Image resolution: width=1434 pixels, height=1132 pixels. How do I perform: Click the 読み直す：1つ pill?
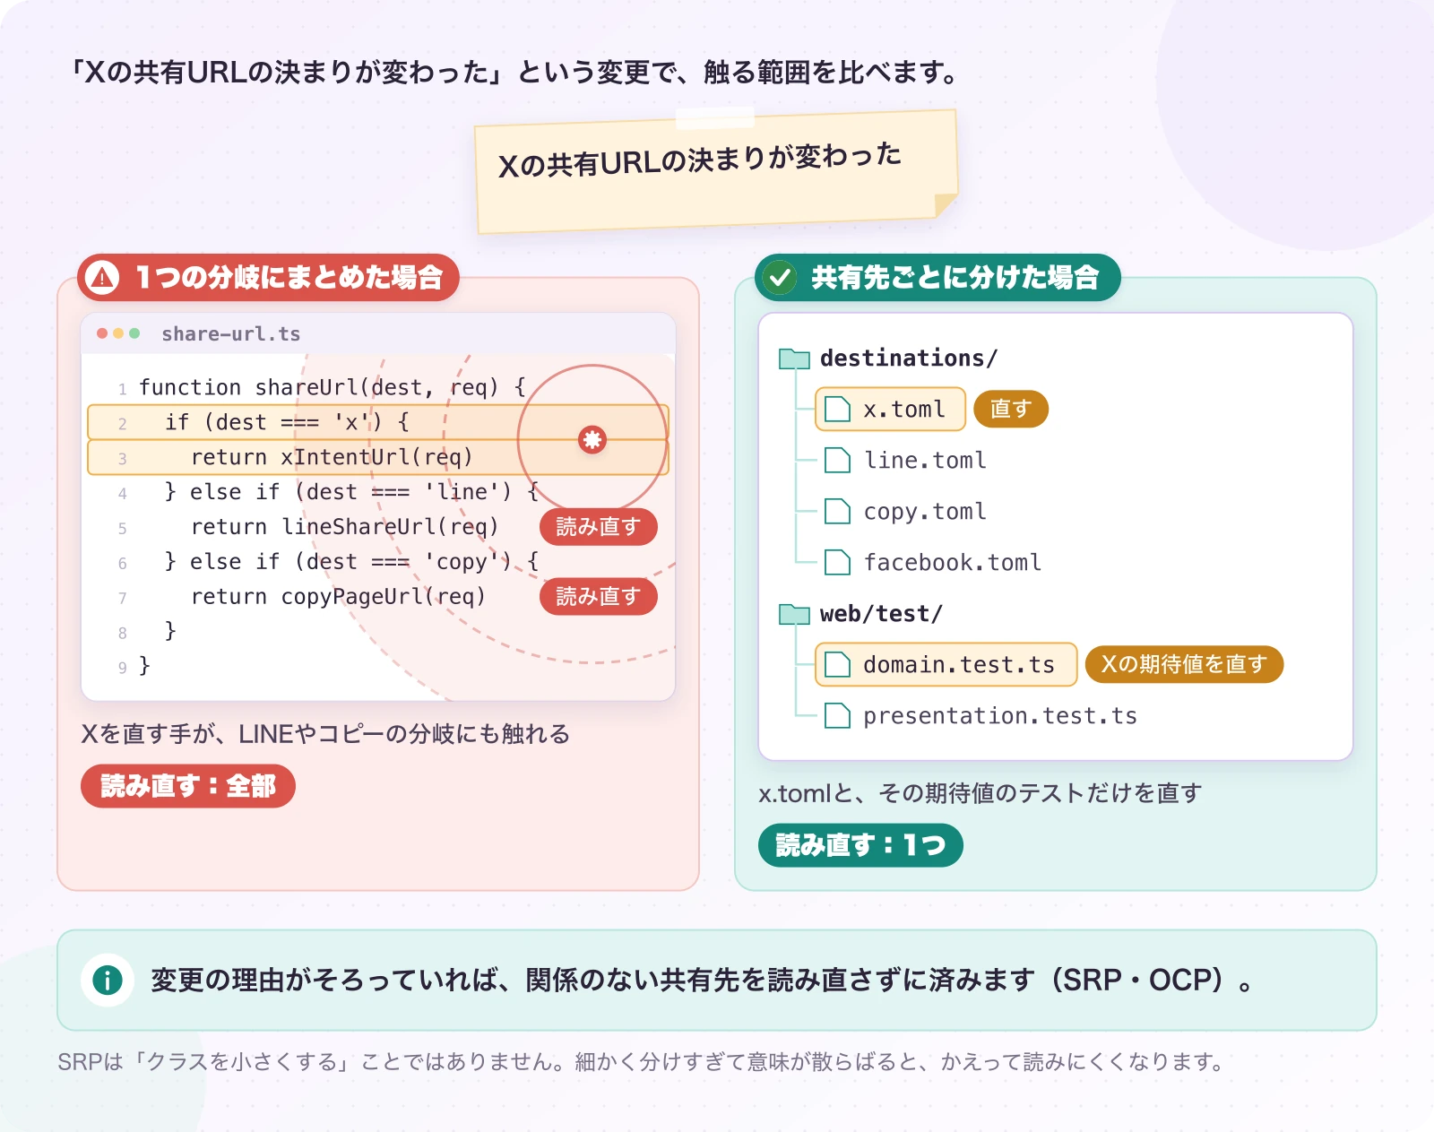(x=860, y=845)
